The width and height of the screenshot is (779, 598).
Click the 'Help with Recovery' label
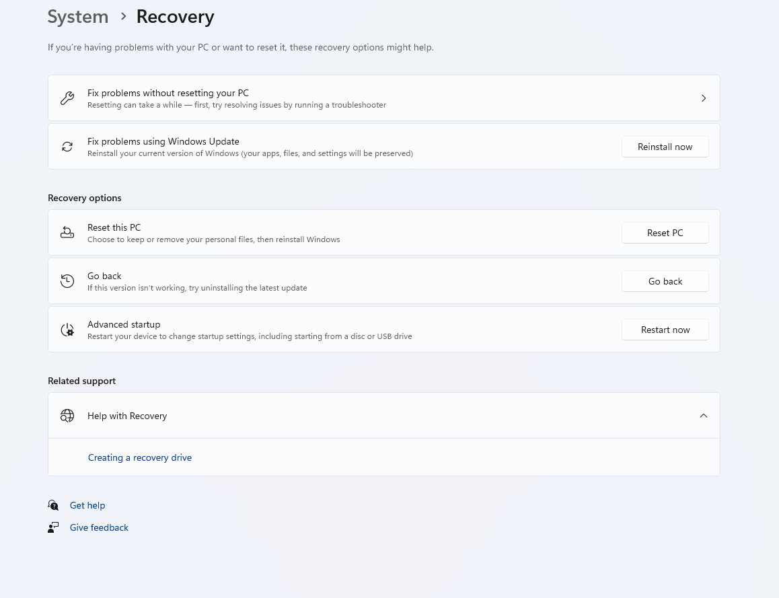tap(127, 416)
